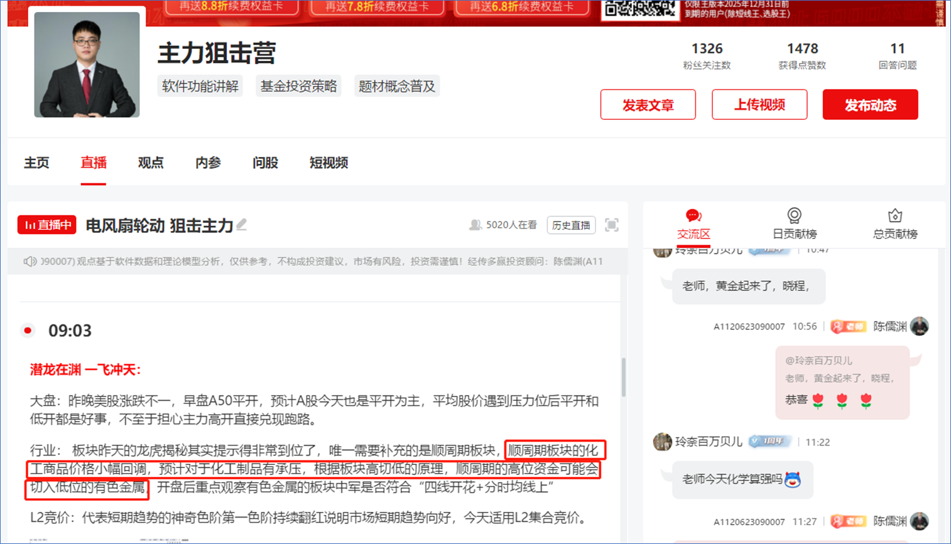Toggle fullscreen mode for the live panel
951x544 pixels.
tap(612, 225)
